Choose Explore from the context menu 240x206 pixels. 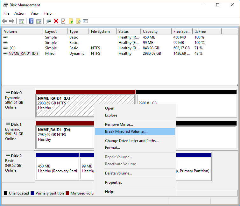pyautogui.click(x=135, y=115)
